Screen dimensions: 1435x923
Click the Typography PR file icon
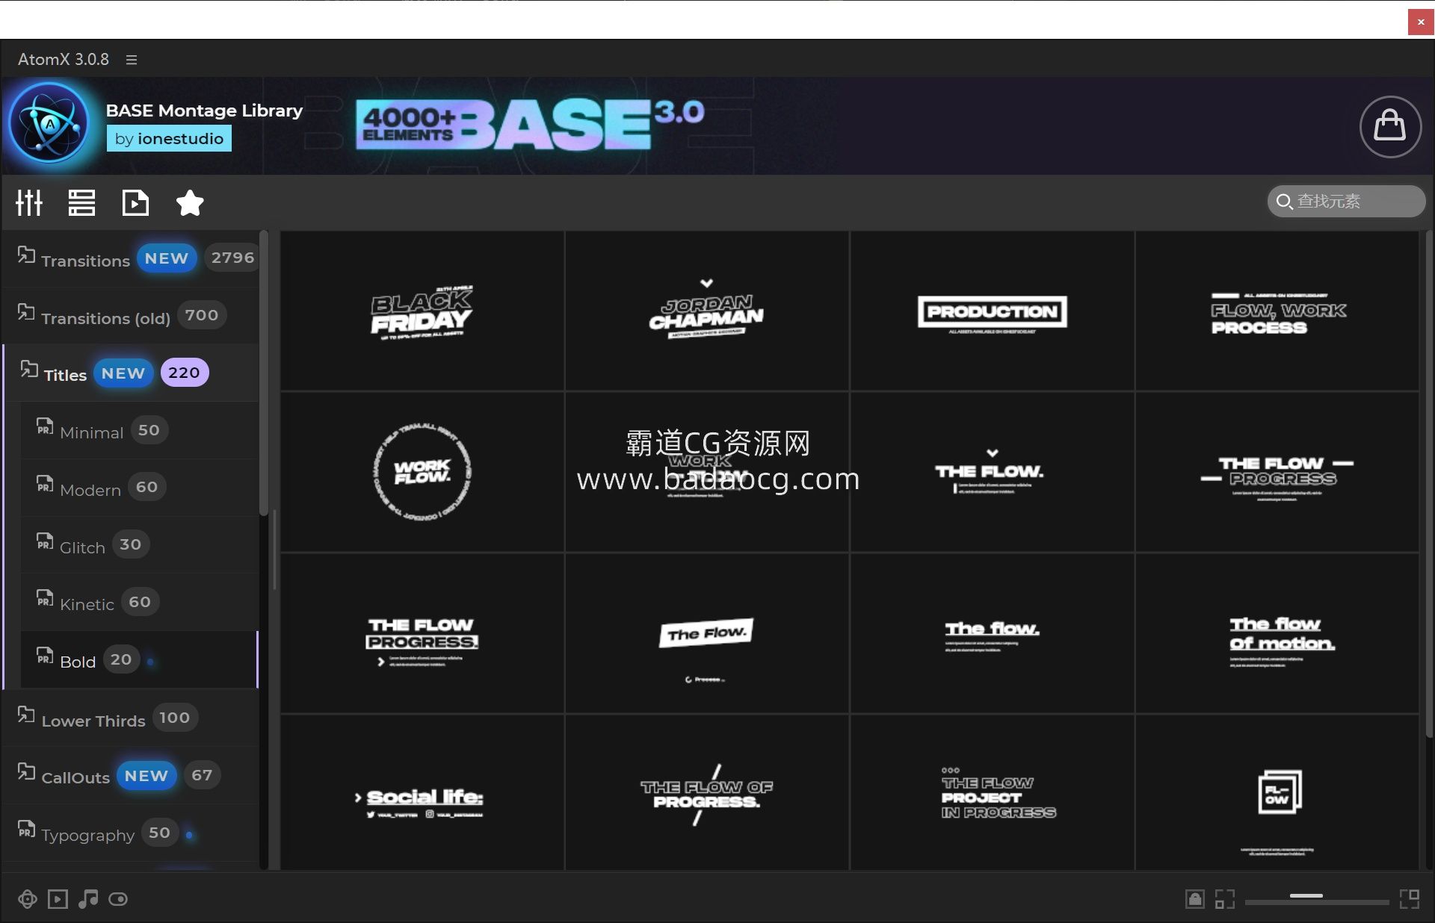point(26,829)
